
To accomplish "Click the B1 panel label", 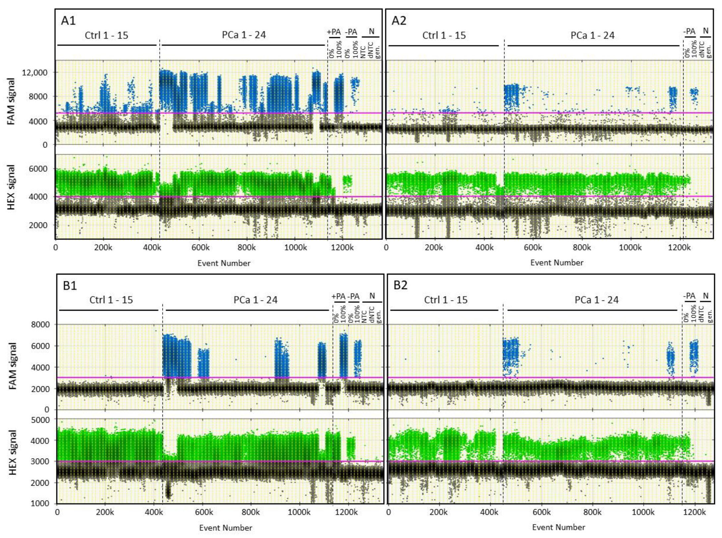I will click(x=70, y=285).
